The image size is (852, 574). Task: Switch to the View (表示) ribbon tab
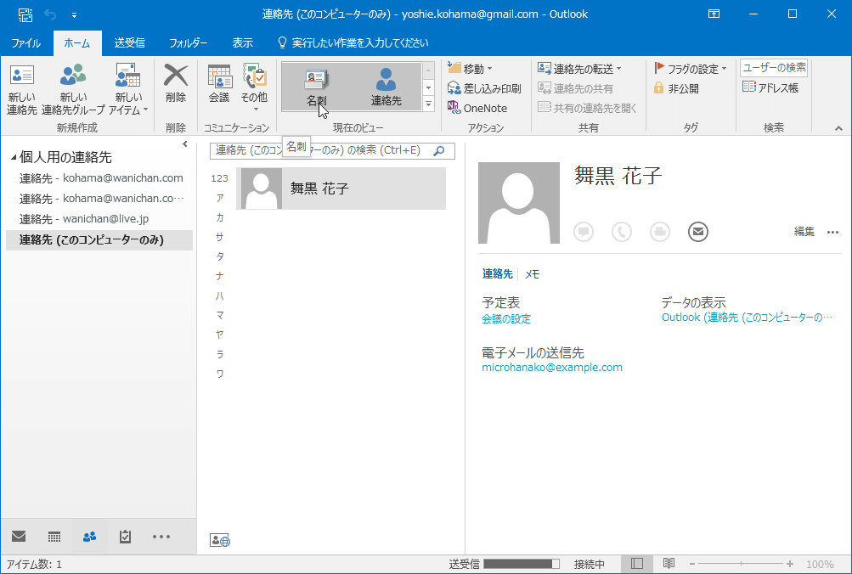pyautogui.click(x=242, y=42)
